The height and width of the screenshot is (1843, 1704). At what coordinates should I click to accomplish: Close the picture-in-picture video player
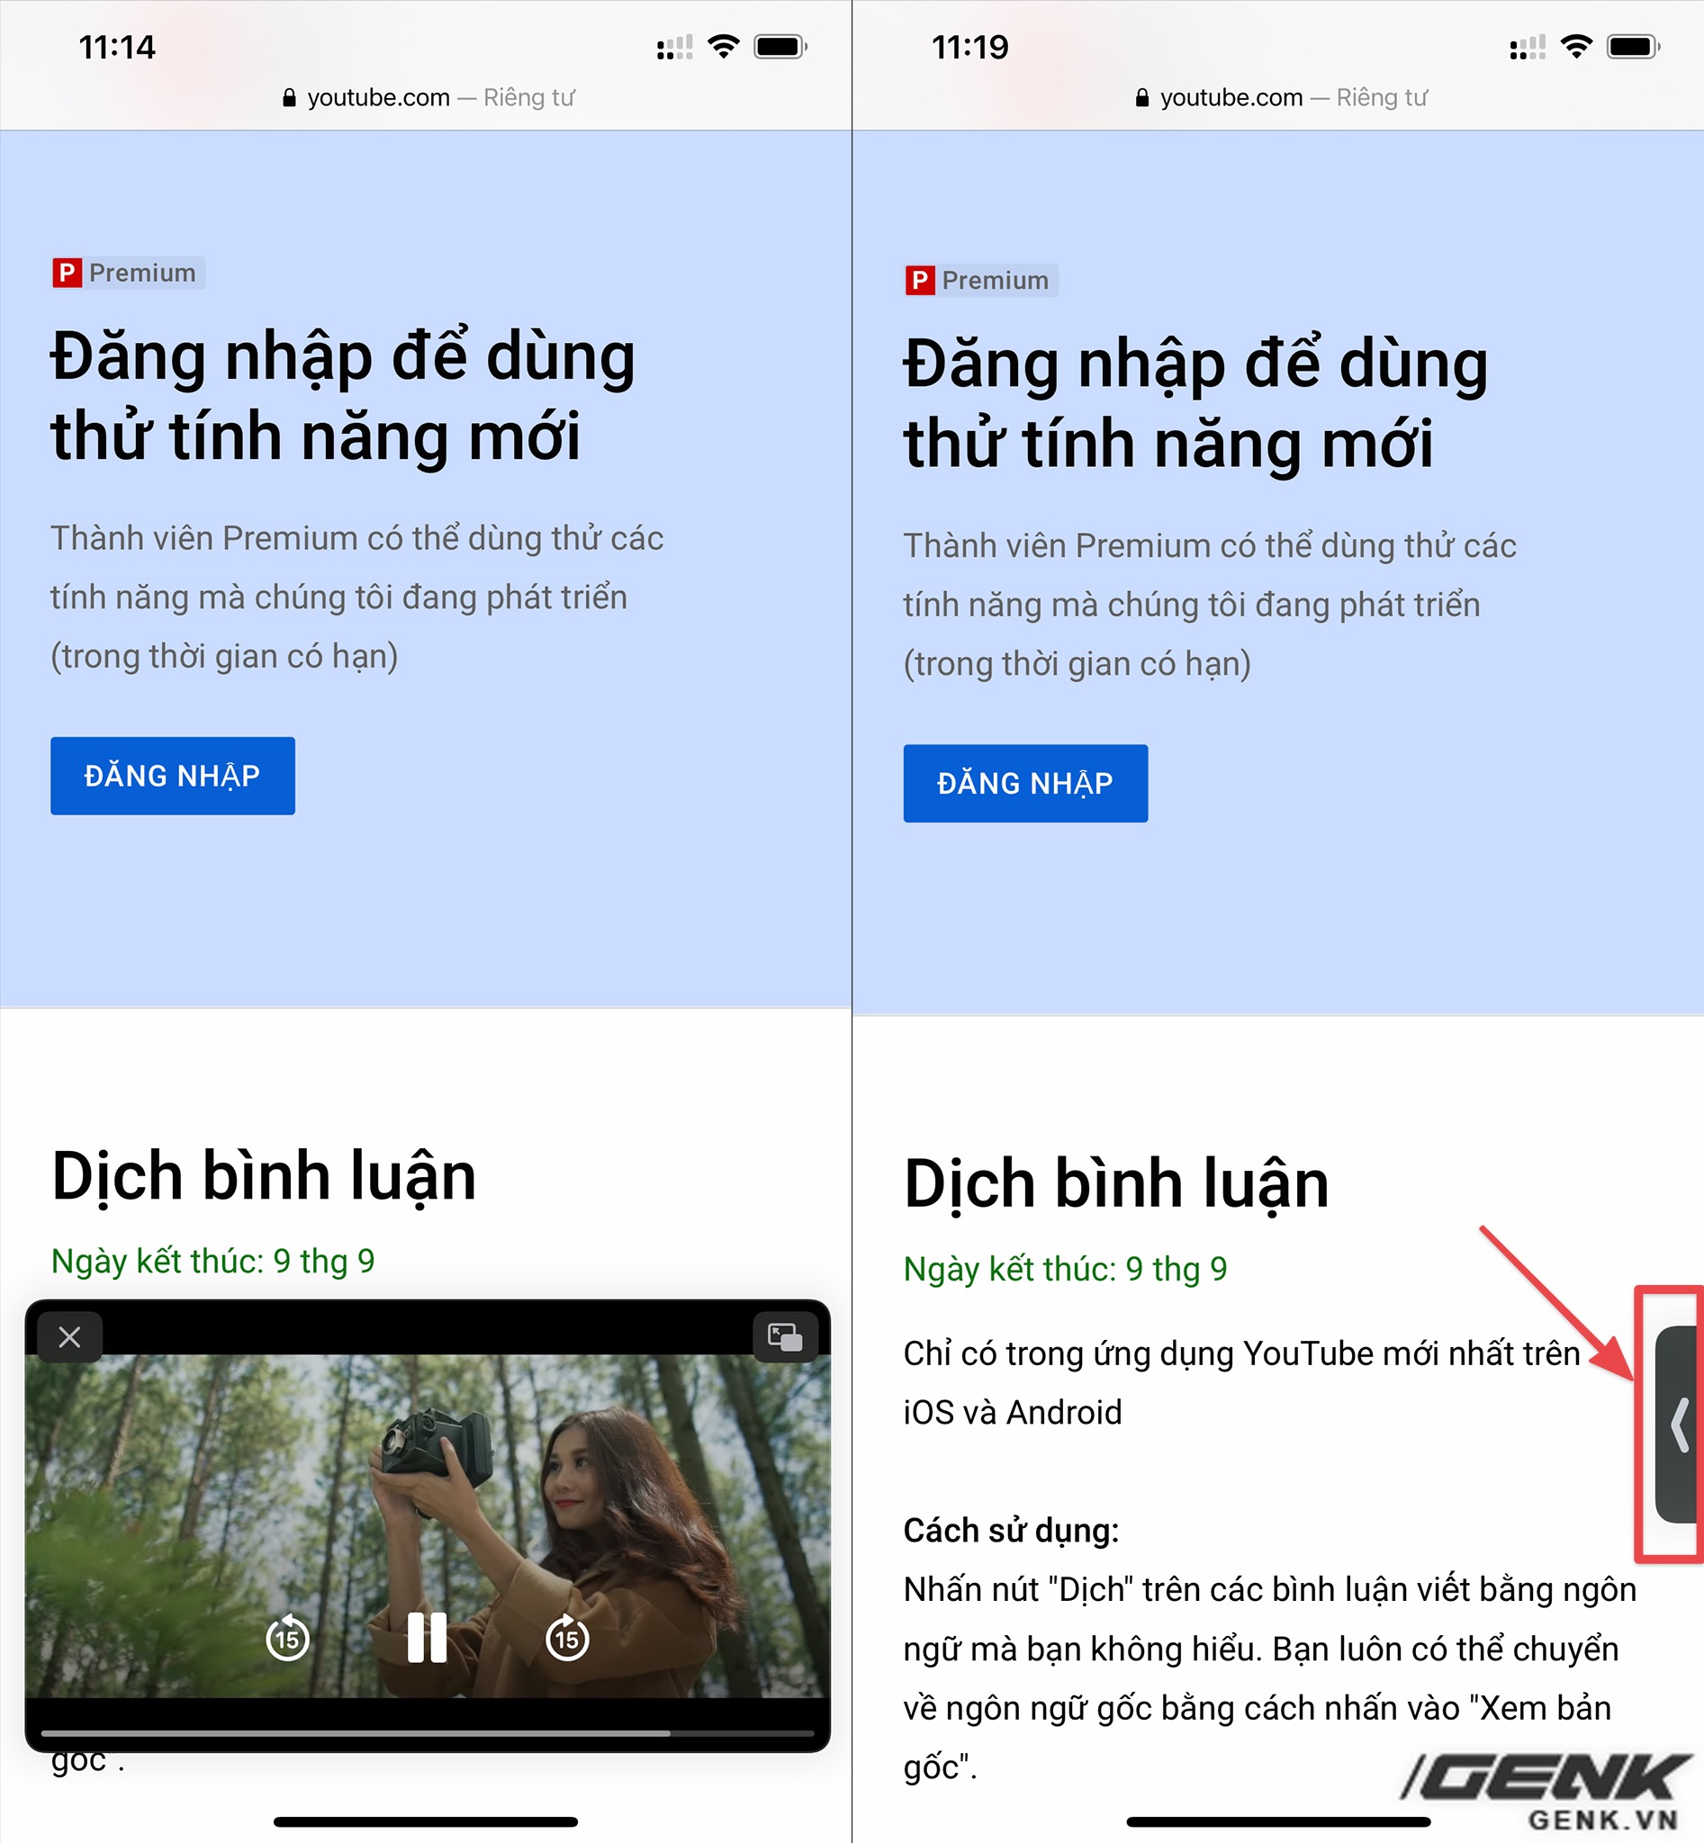[x=69, y=1337]
